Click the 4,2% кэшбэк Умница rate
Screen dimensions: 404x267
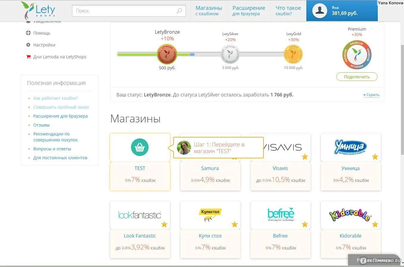click(354, 180)
